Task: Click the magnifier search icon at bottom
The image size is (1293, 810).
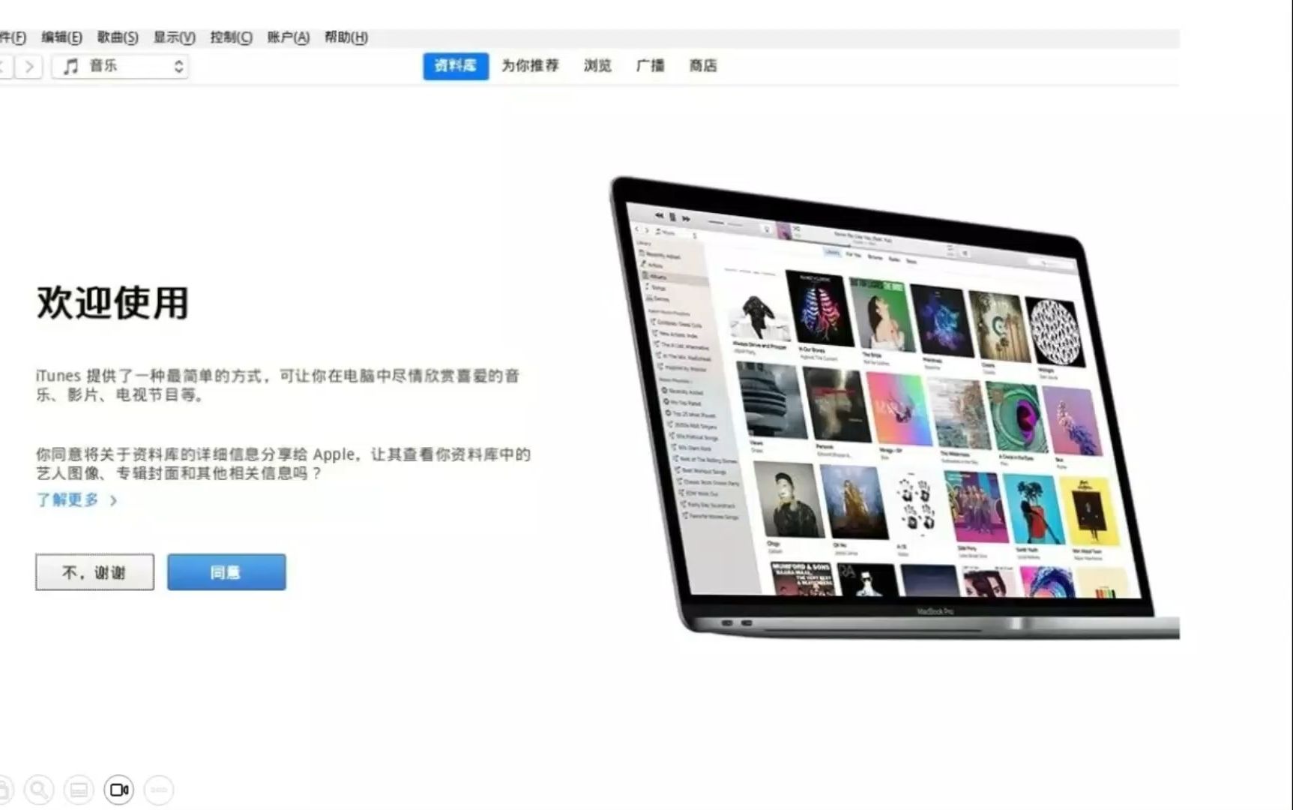Action: coord(39,789)
